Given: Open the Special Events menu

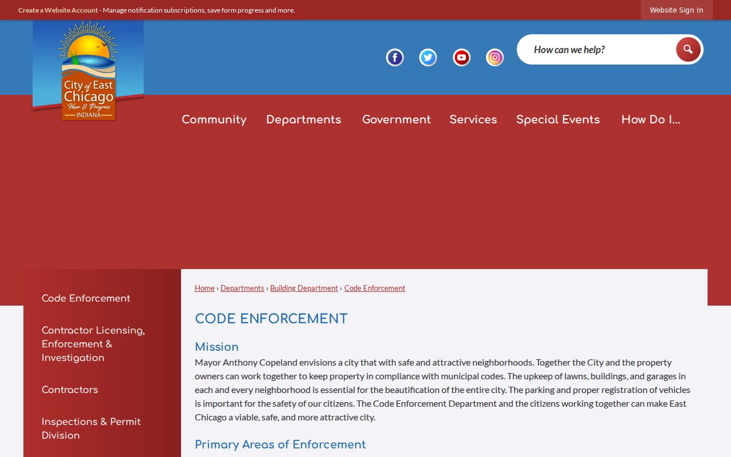Looking at the screenshot, I should click(x=558, y=120).
